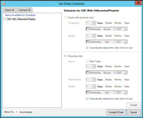
Task: Click the Check All button
Action: (x=10, y=10)
